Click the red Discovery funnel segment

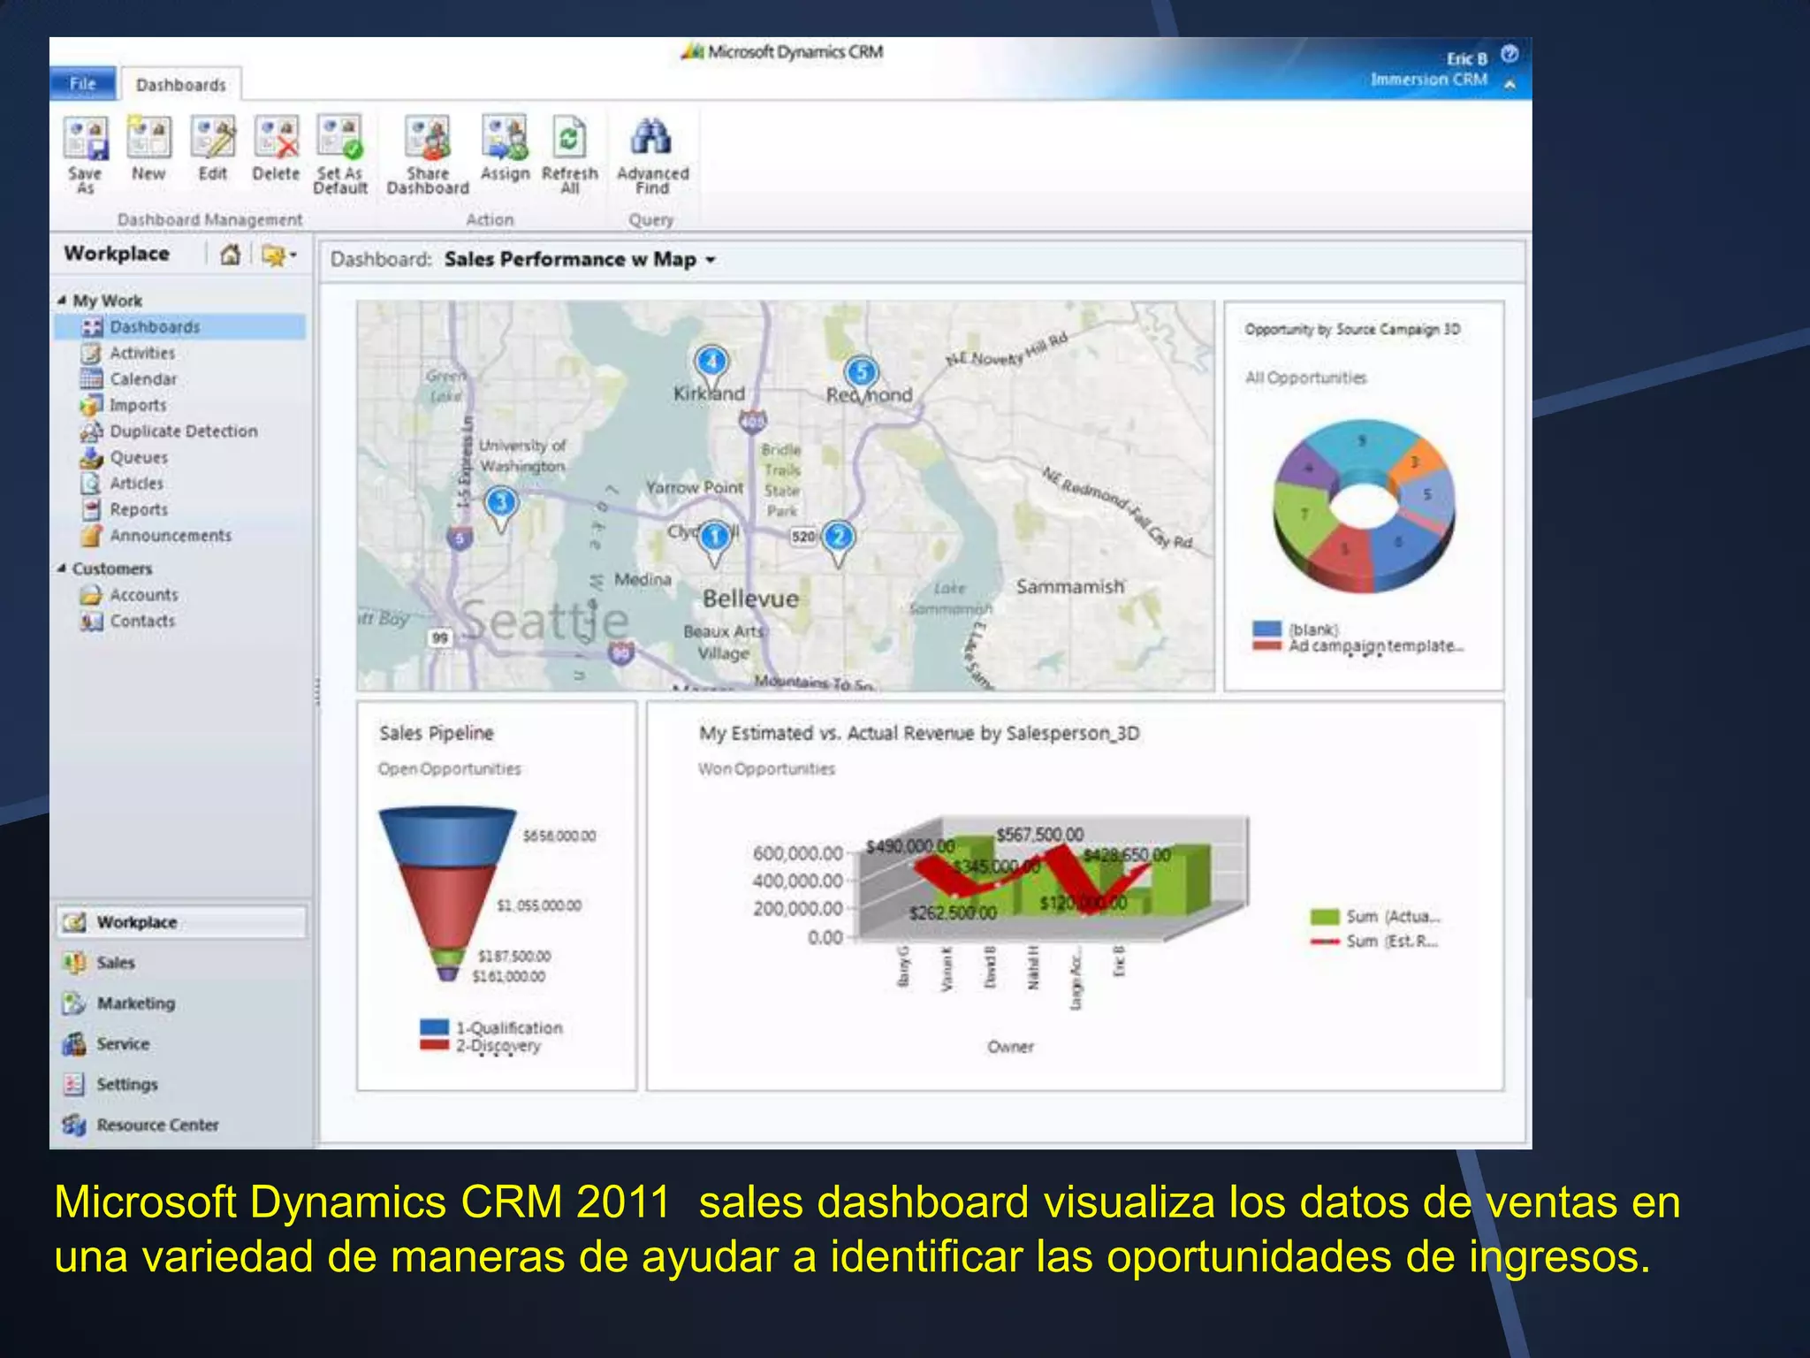point(447,906)
